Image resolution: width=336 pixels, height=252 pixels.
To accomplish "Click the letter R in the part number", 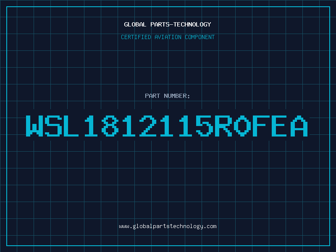I will pos(223,126).
